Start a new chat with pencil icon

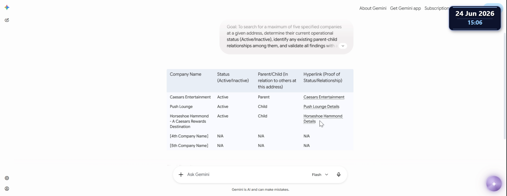7,20
